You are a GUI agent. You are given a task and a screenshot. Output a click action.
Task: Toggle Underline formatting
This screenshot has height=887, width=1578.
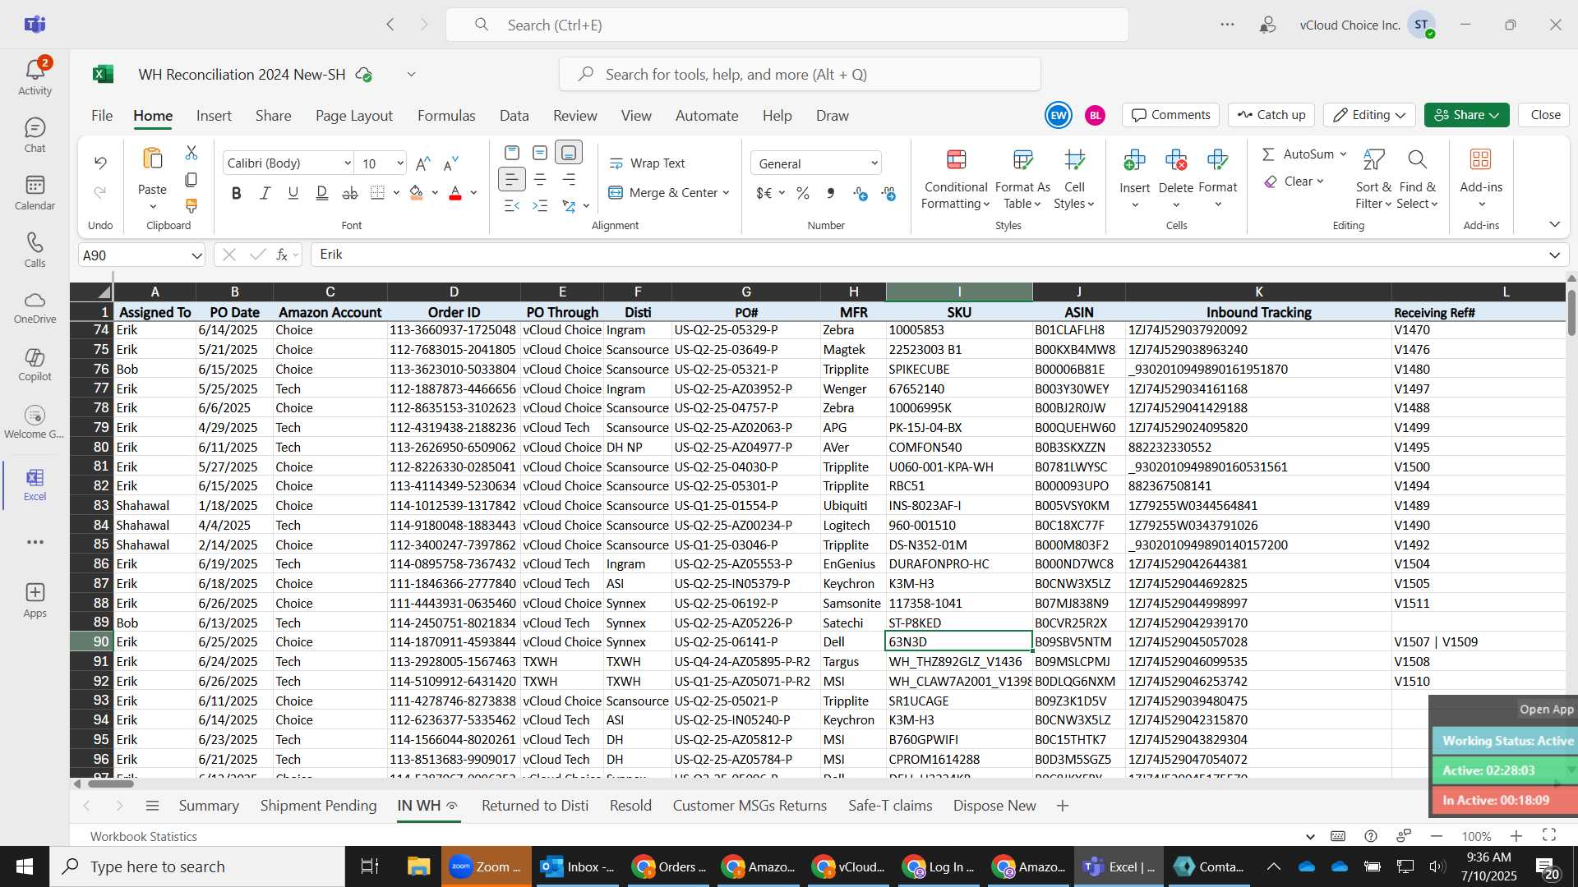click(293, 193)
